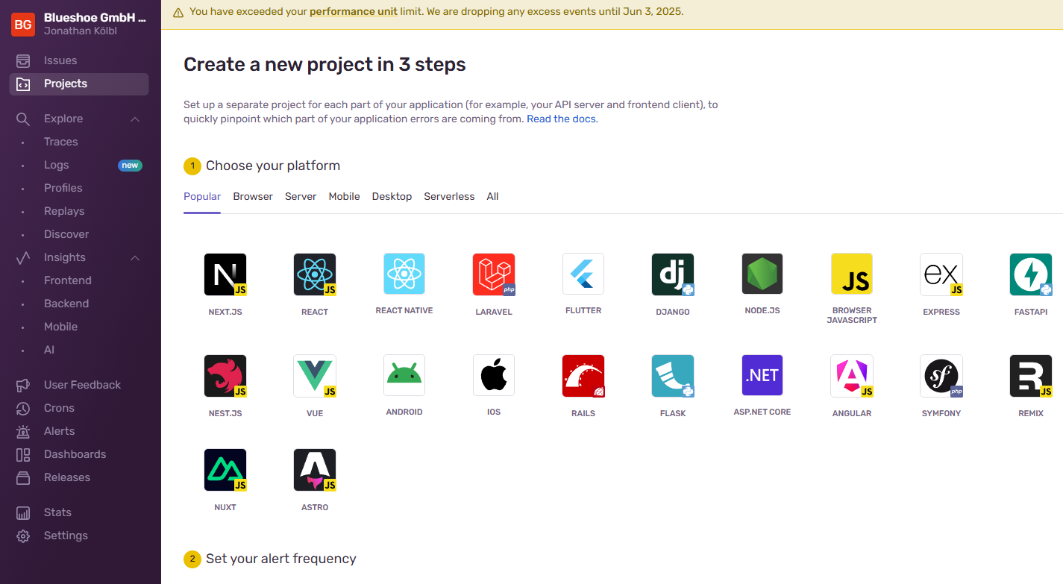Select the Laravel platform icon
1063x584 pixels.
pos(494,274)
